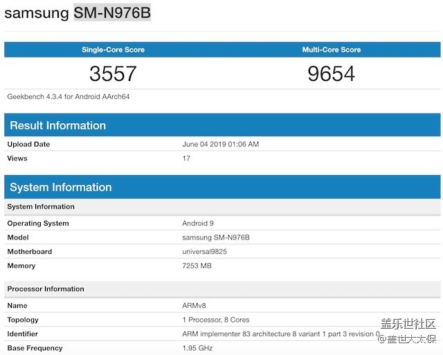Image resolution: width=443 pixels, height=355 pixels.
Task: Click the Android 9 value
Action: 198,224
